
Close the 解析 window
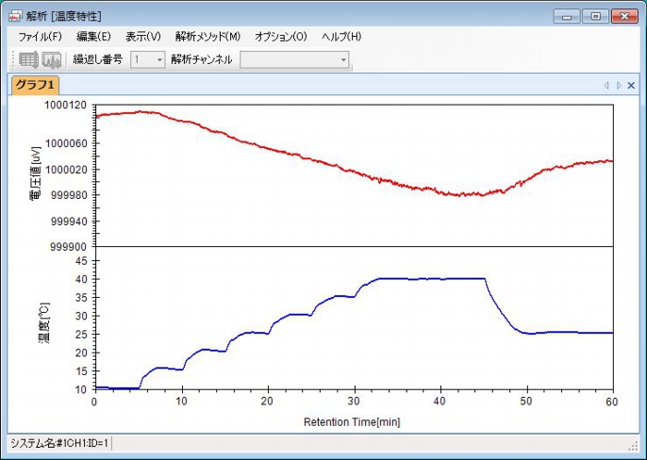click(x=624, y=17)
